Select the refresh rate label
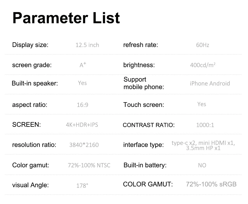Screen dimensions: 248x204 tap(141, 45)
